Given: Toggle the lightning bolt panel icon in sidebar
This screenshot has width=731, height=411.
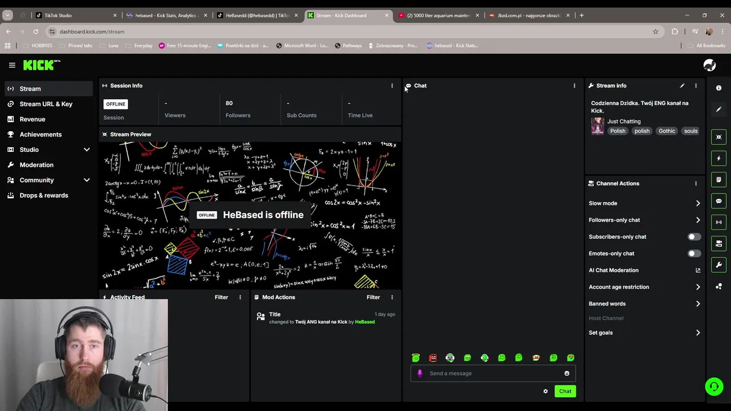Looking at the screenshot, I should click(718, 158).
